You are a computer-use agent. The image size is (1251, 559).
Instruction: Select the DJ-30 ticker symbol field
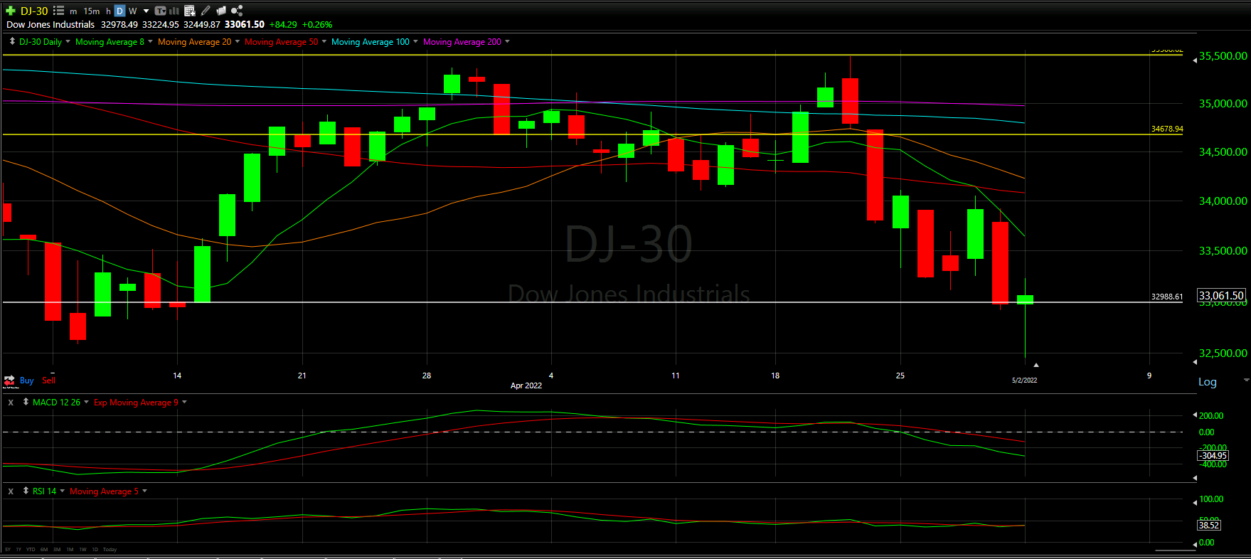[34, 11]
